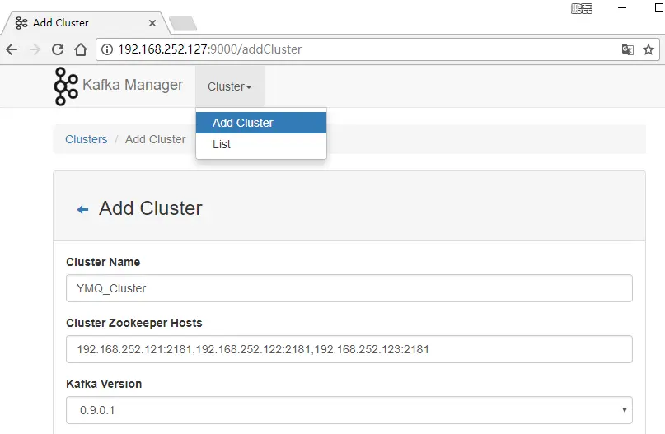Viewport: 665px width, 434px height.
Task: Click the Cluster Name label
Action: point(103,262)
